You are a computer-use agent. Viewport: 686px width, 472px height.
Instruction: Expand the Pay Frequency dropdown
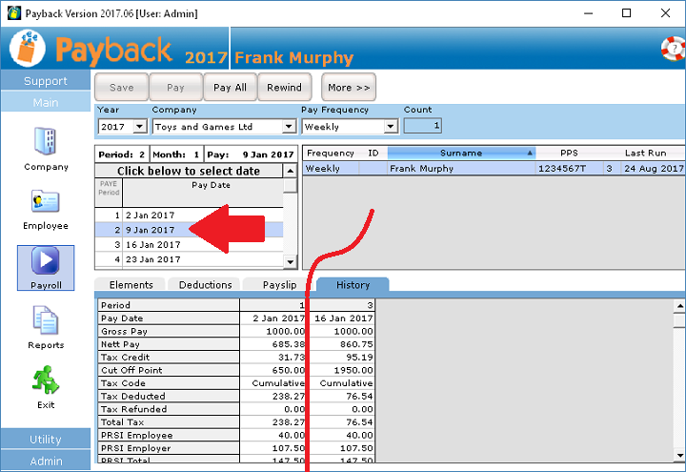coord(390,127)
